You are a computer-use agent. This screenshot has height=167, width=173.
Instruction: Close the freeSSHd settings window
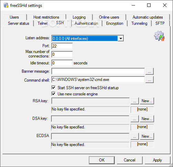coord(165,5)
